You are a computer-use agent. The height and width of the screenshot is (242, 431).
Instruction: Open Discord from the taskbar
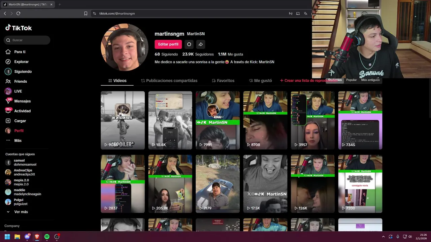pyautogui.click(x=27, y=237)
